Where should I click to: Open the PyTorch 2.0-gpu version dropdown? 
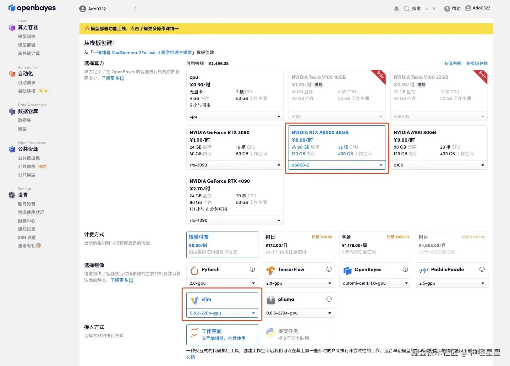pyautogui.click(x=222, y=283)
